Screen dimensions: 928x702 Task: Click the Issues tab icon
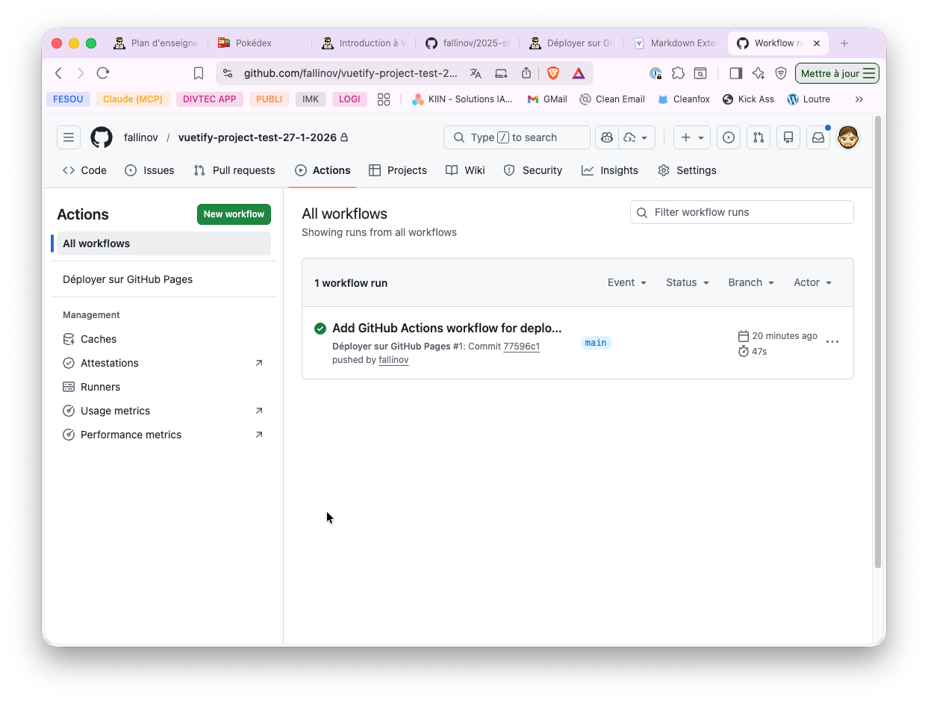tap(131, 170)
